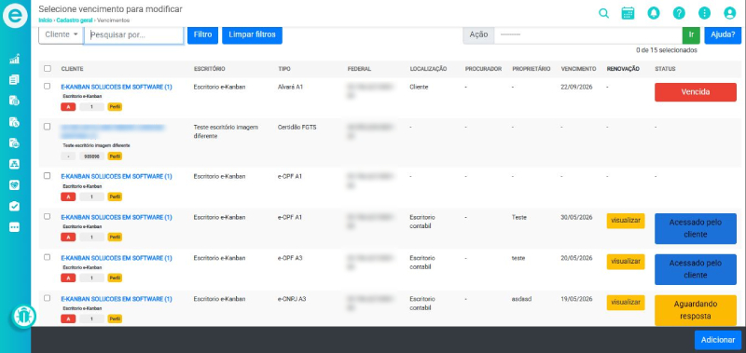The width and height of the screenshot is (746, 353).
Task: Open the bar chart dashboard sidebar icon
Action: click(14, 59)
